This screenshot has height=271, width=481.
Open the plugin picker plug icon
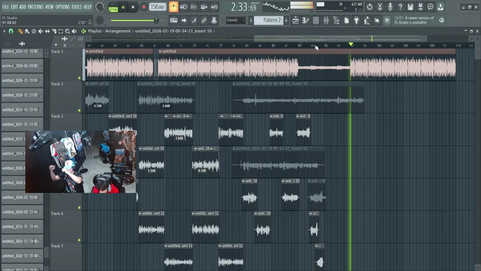357,20
